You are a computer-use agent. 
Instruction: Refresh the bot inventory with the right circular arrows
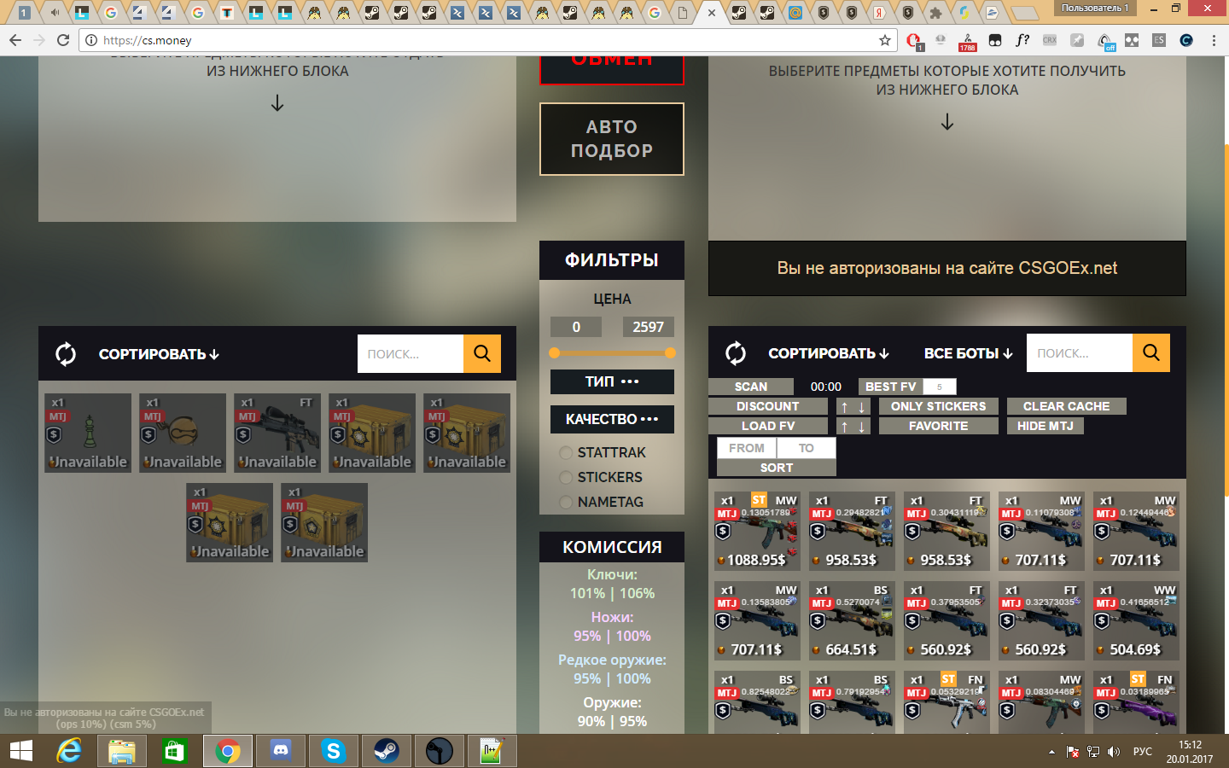736,353
